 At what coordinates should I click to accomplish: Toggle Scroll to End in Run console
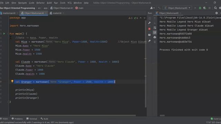coord(155,32)
